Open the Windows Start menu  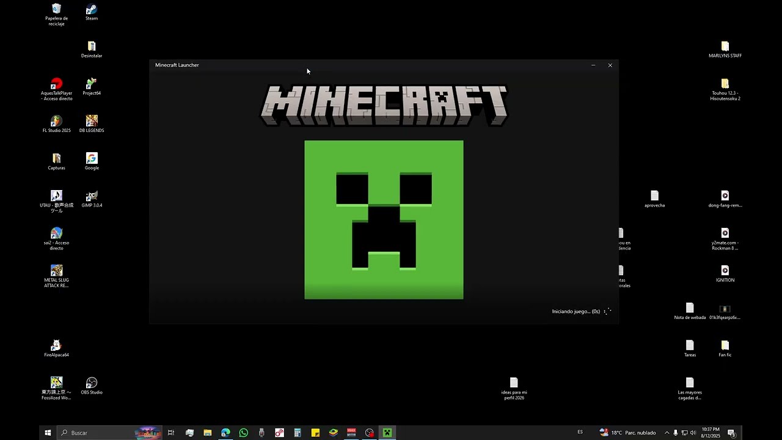[48, 433]
